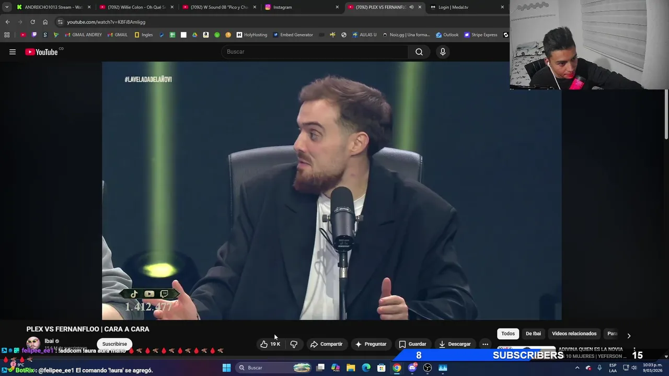Go to the YouTube home logo
Image resolution: width=669 pixels, height=376 pixels.
click(x=41, y=52)
